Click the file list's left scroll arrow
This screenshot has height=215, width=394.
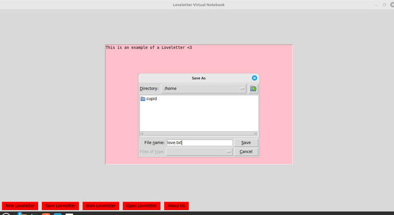[x=142, y=134]
